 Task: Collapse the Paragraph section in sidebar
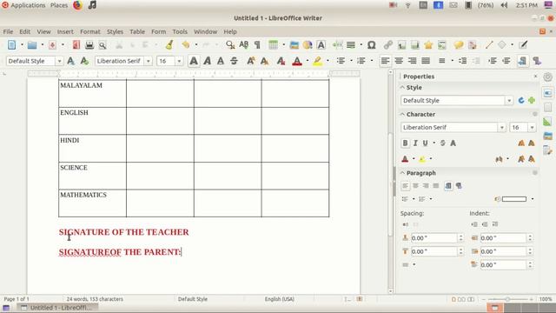click(x=402, y=173)
